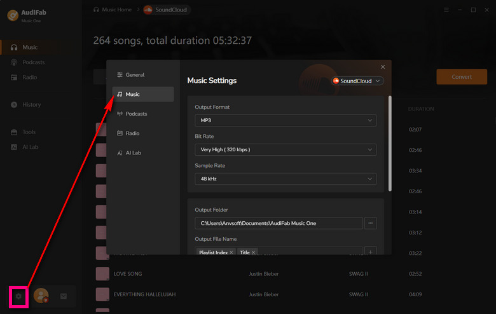The width and height of the screenshot is (496, 314).
Task: Click the settings dialog scrollbar
Action: click(390, 144)
